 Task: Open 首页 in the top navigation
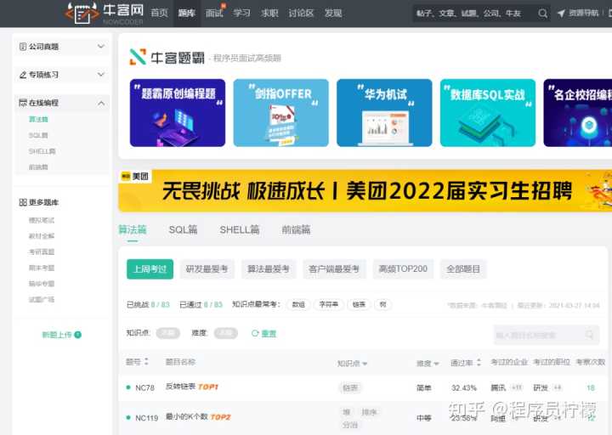[159, 14]
